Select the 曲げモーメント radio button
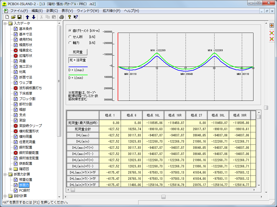This screenshot has width=277, height=207. click(70, 31)
